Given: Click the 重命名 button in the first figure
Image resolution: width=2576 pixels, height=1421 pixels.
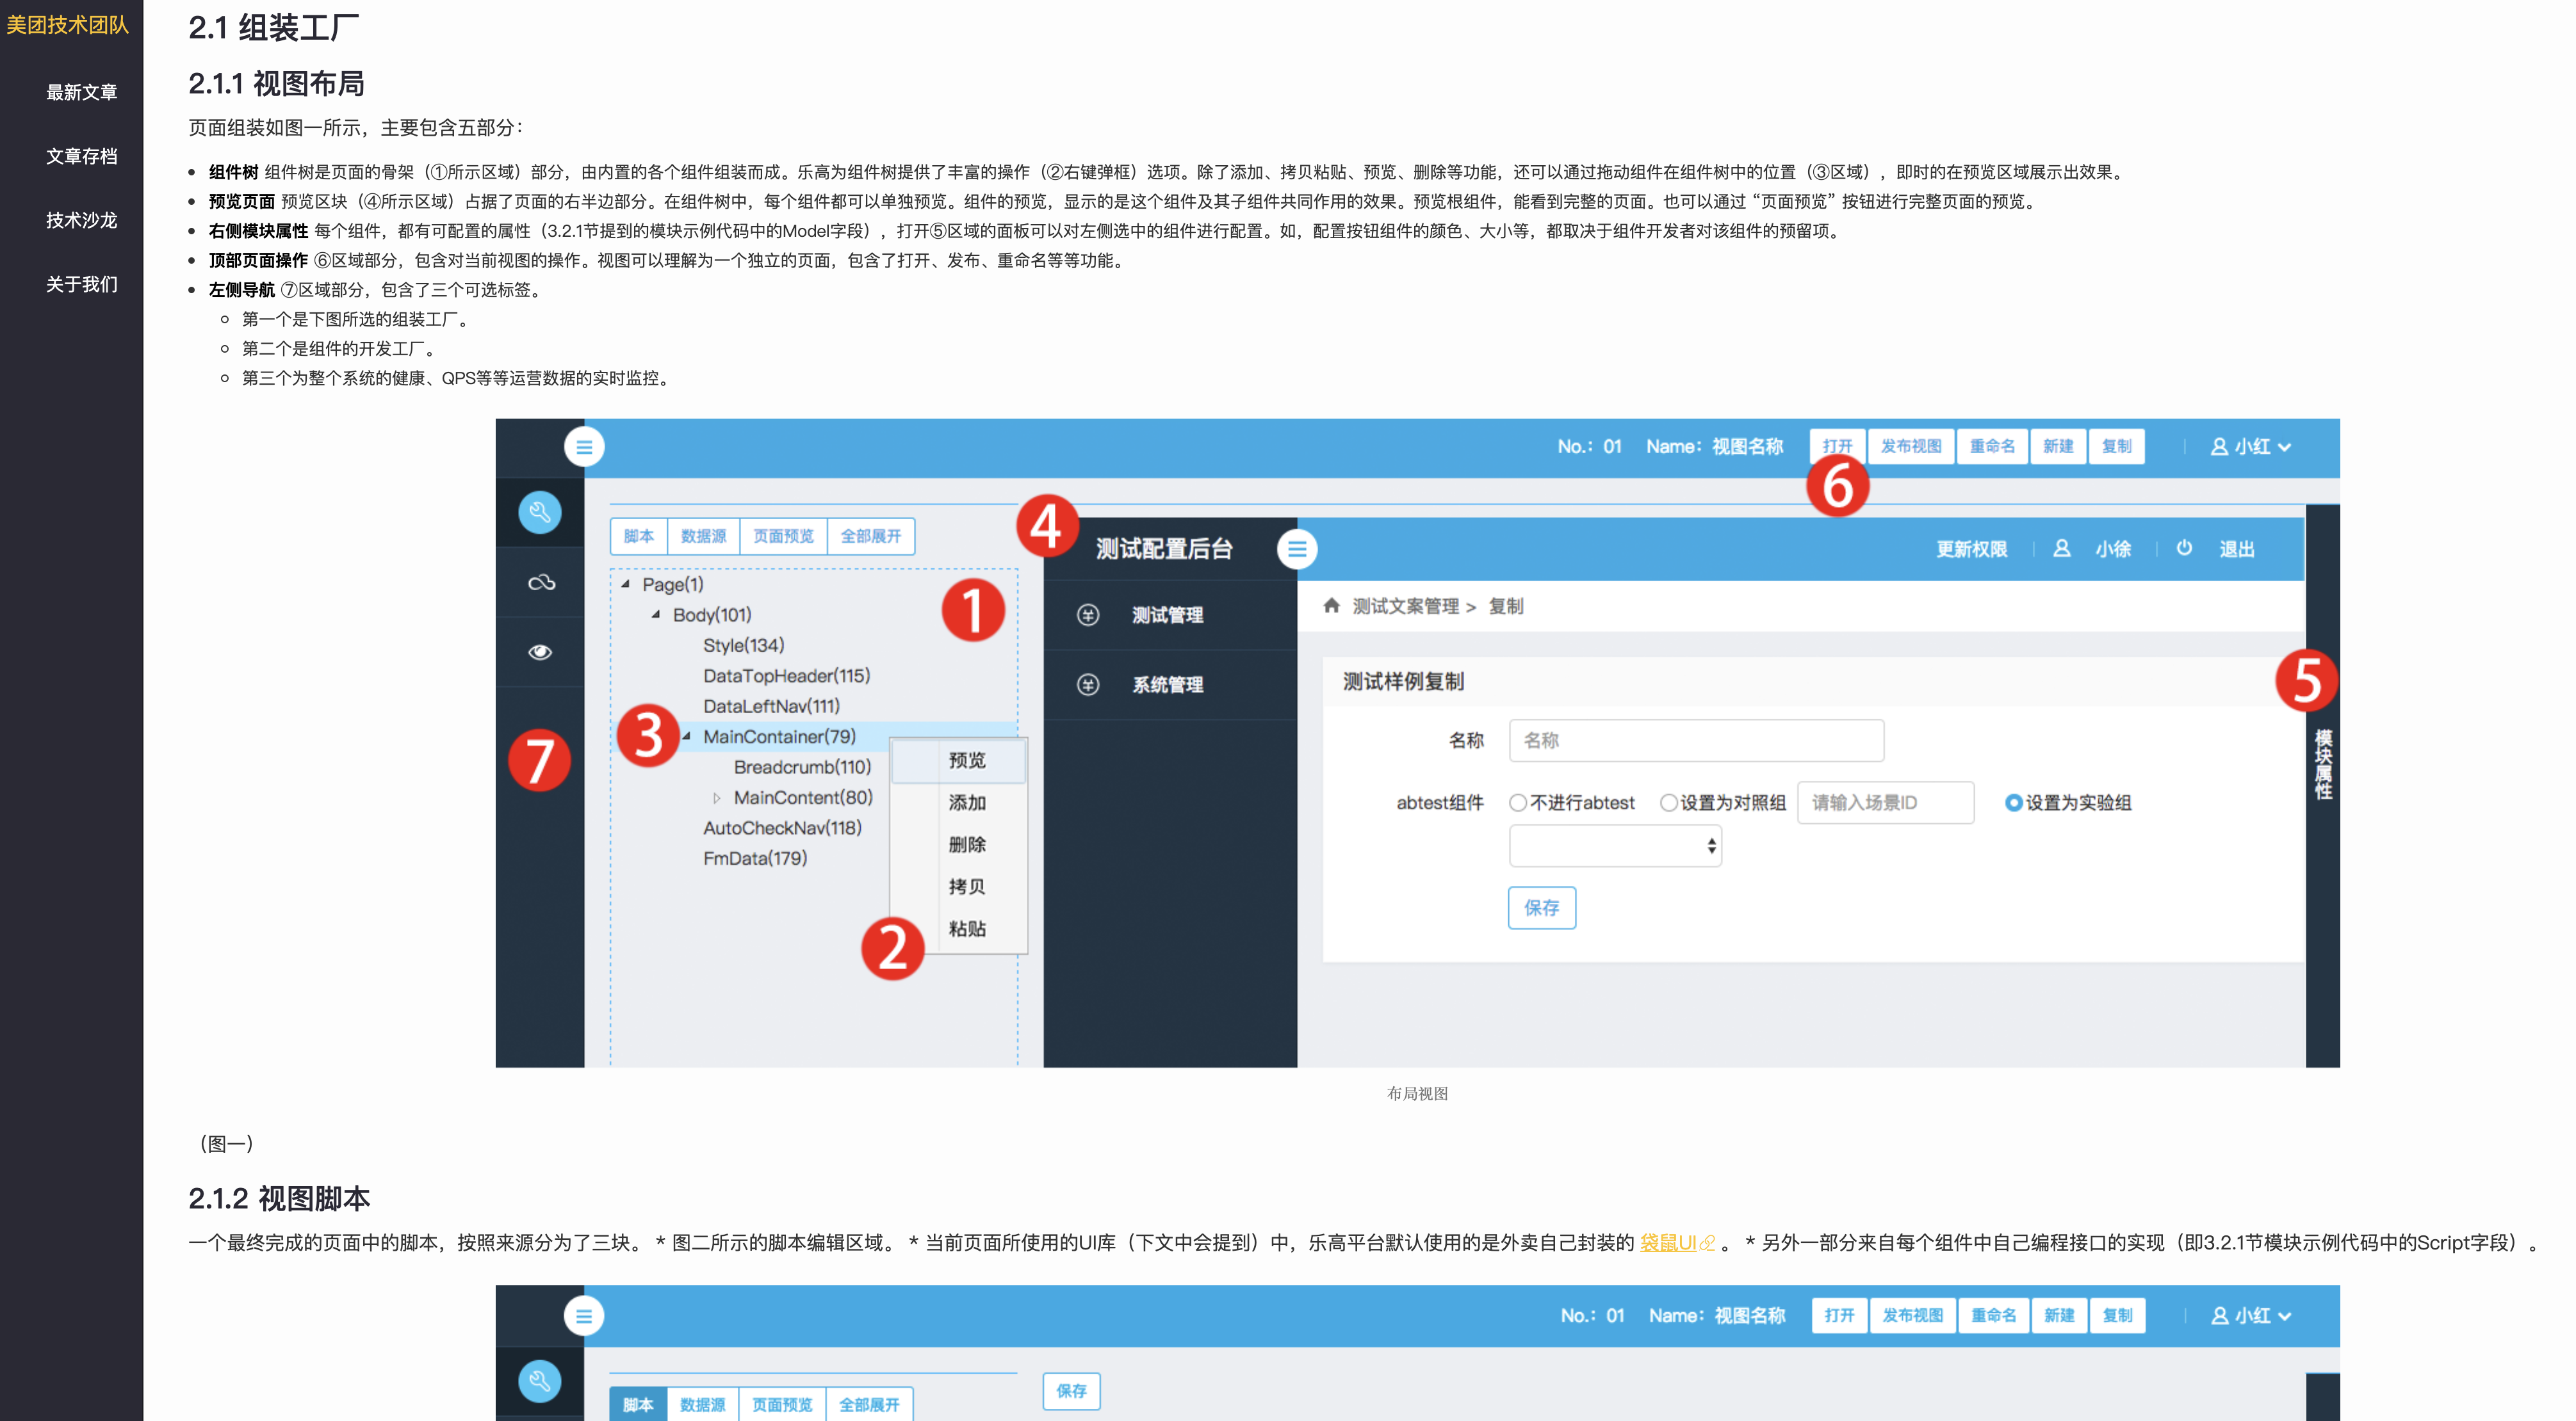Looking at the screenshot, I should [x=1992, y=447].
